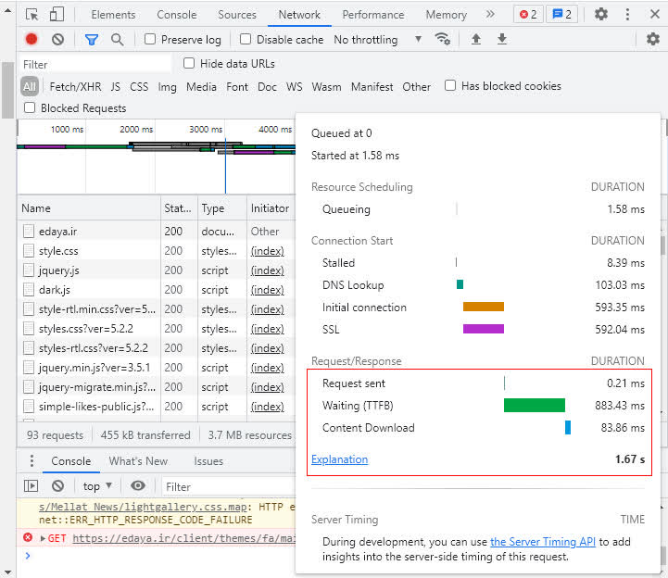Sort requests by Name column header
This screenshot has height=578, width=668.
(89, 207)
